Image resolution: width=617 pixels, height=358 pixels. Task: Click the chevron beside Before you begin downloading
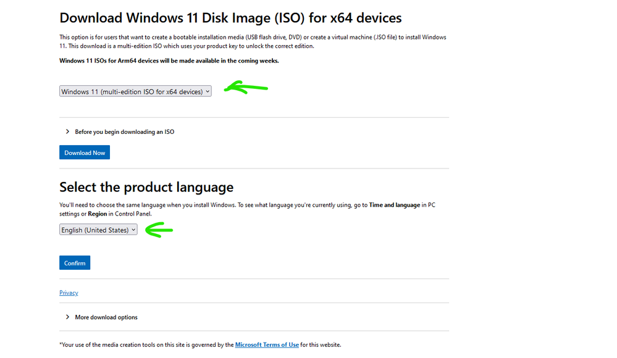[x=67, y=131]
